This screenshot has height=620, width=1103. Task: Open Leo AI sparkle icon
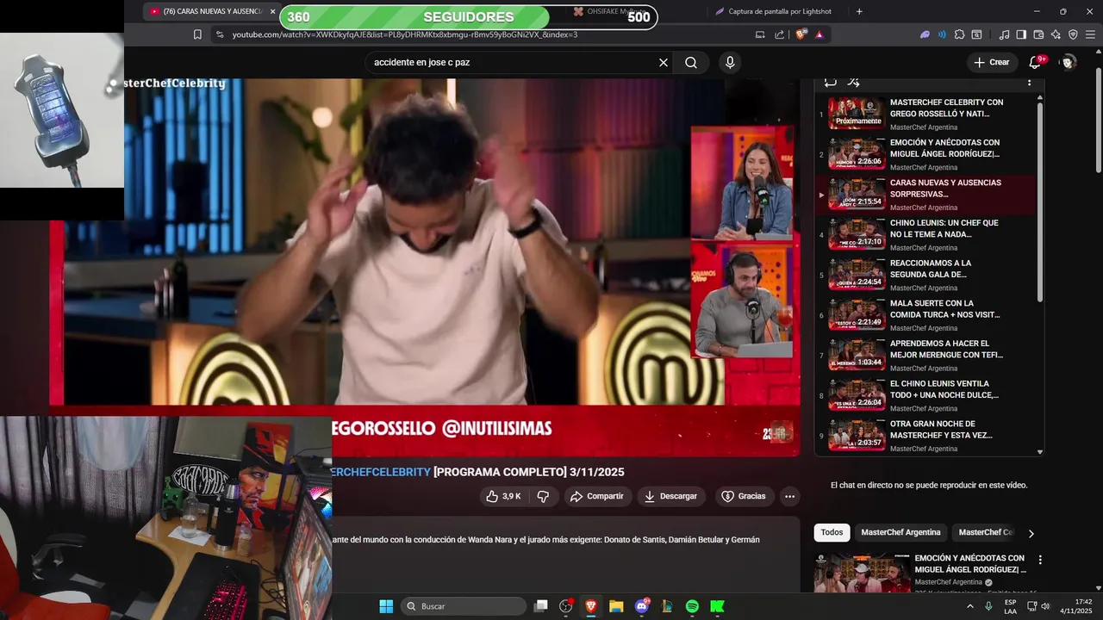[1056, 34]
